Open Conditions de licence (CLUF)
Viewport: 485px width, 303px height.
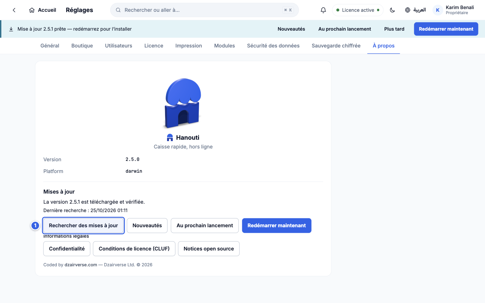[134, 249]
